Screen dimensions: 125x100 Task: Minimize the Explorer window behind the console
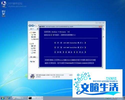pyautogui.click(x=97, y=23)
